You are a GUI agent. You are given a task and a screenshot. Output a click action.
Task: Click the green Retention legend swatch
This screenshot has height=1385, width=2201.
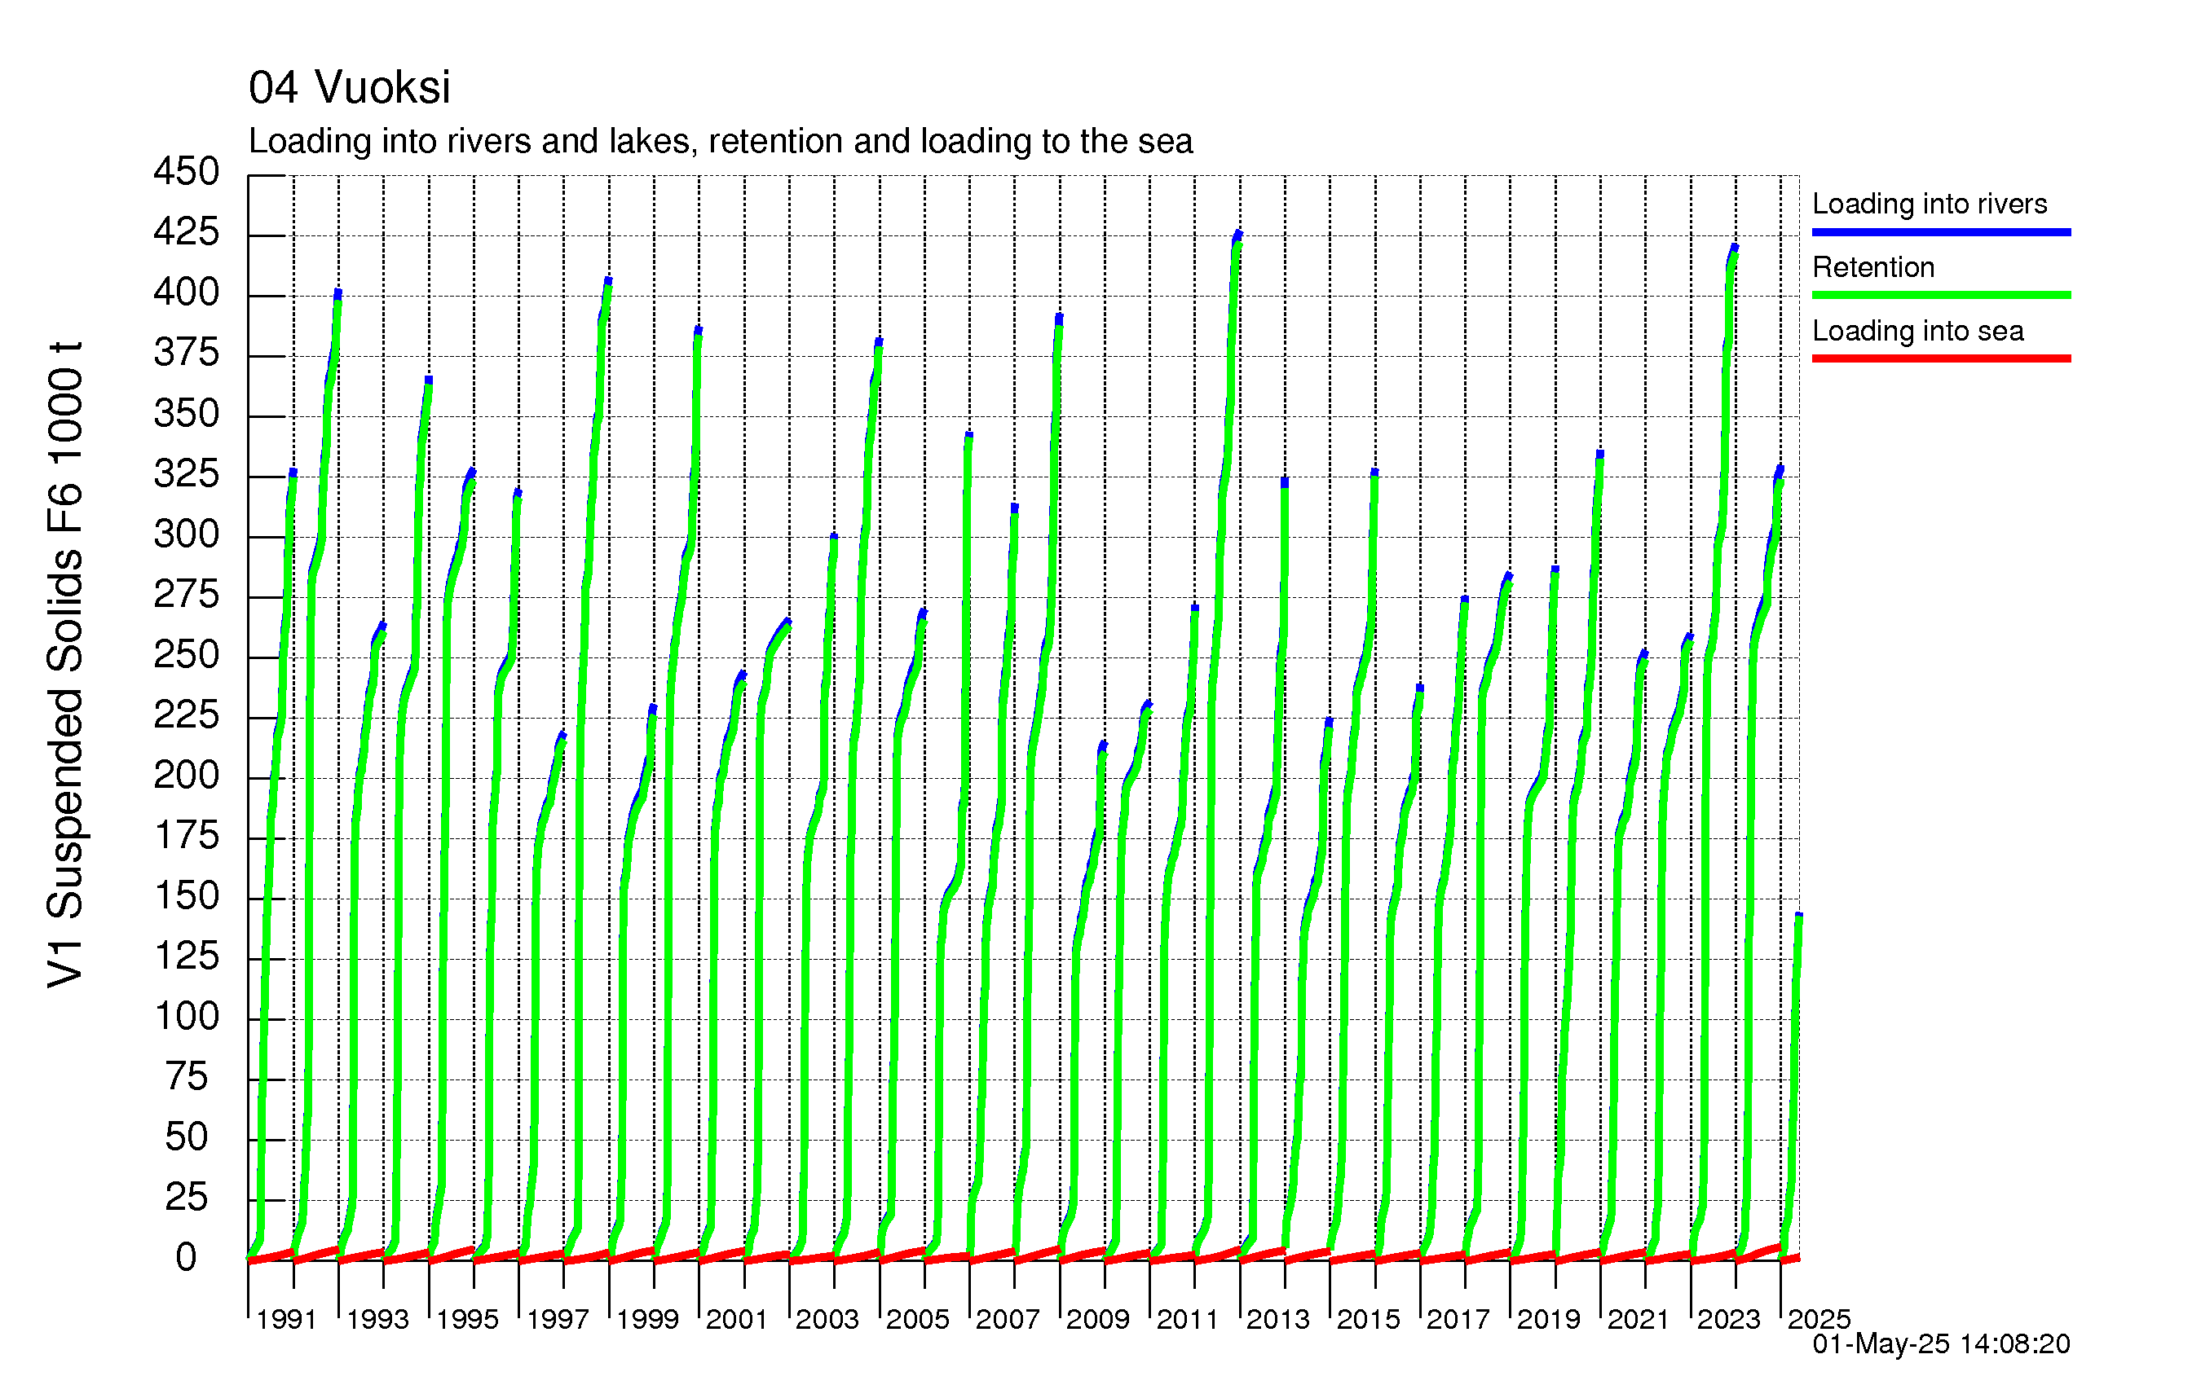coord(1940,295)
